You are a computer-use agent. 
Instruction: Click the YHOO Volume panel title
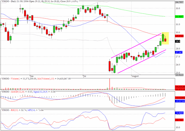[36, 79]
